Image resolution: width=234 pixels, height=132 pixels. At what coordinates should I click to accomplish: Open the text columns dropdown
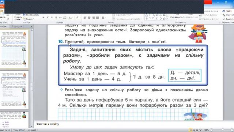103,18
